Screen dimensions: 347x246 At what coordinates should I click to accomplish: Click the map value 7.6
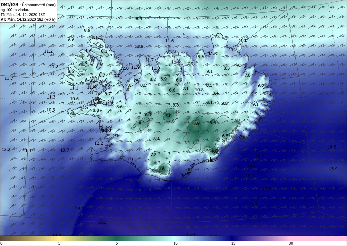(x=72, y=113)
